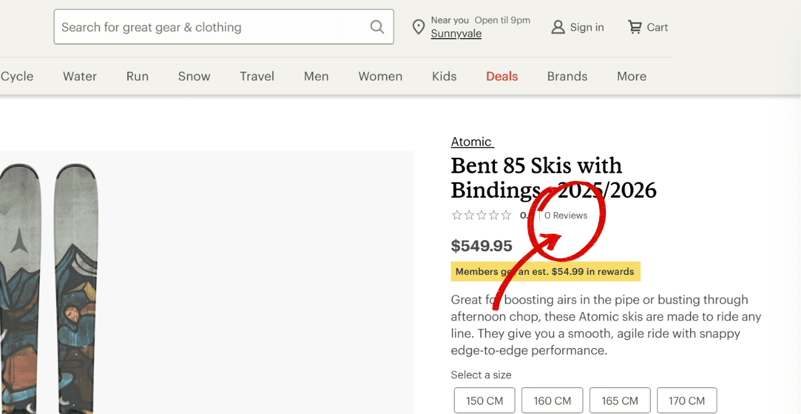The height and width of the screenshot is (414, 801).
Task: Go to the Deals section
Action: 502,76
